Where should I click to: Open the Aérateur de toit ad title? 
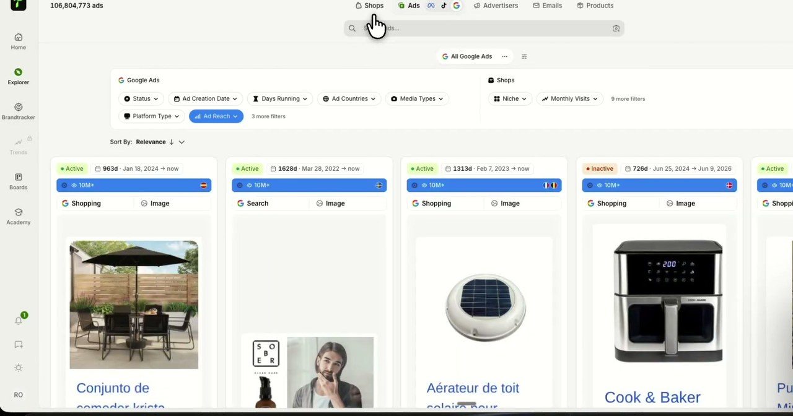click(x=473, y=396)
